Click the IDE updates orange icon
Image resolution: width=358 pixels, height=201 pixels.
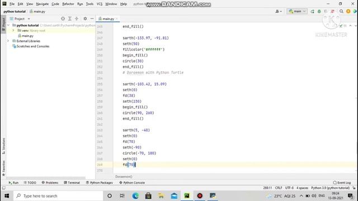click(x=348, y=11)
